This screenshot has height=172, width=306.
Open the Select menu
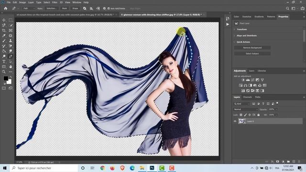[47, 2]
